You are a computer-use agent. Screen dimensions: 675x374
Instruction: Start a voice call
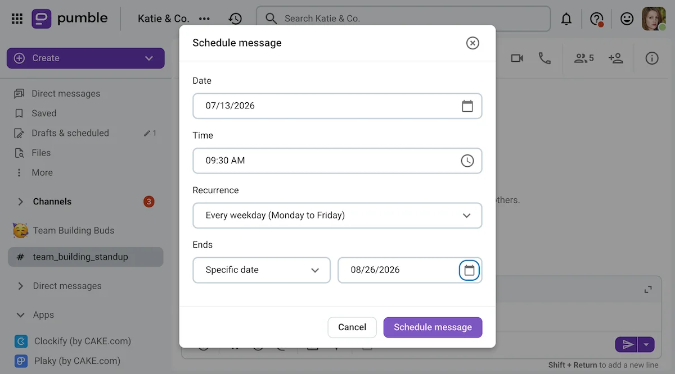click(544, 58)
